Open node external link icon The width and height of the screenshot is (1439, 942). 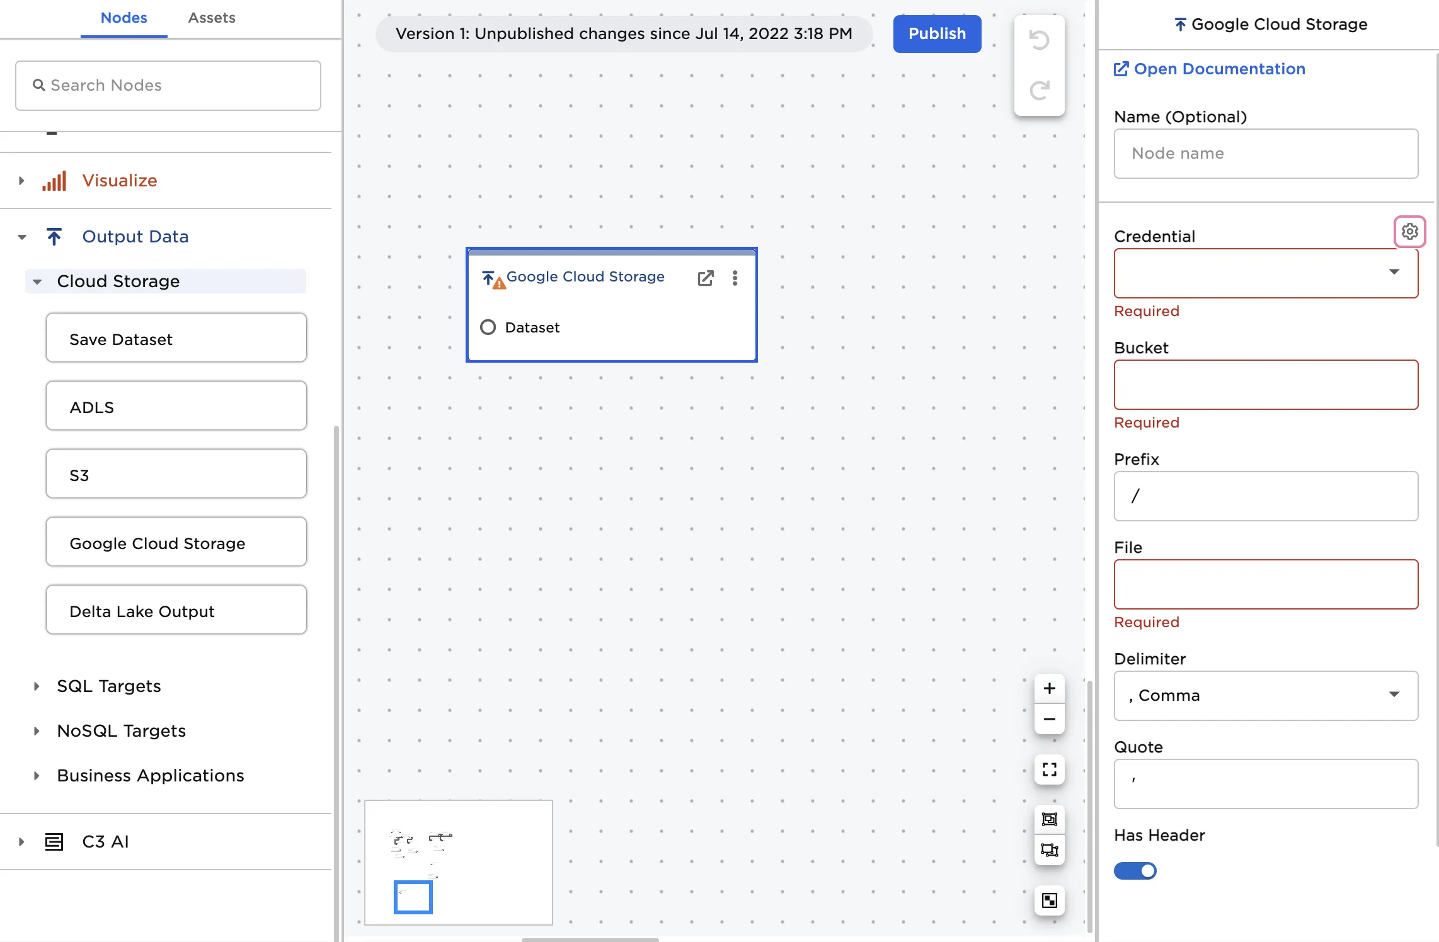[706, 278]
